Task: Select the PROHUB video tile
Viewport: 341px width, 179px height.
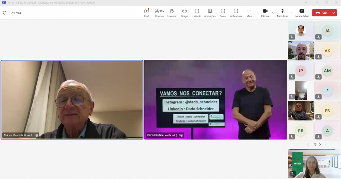Action: [215, 100]
